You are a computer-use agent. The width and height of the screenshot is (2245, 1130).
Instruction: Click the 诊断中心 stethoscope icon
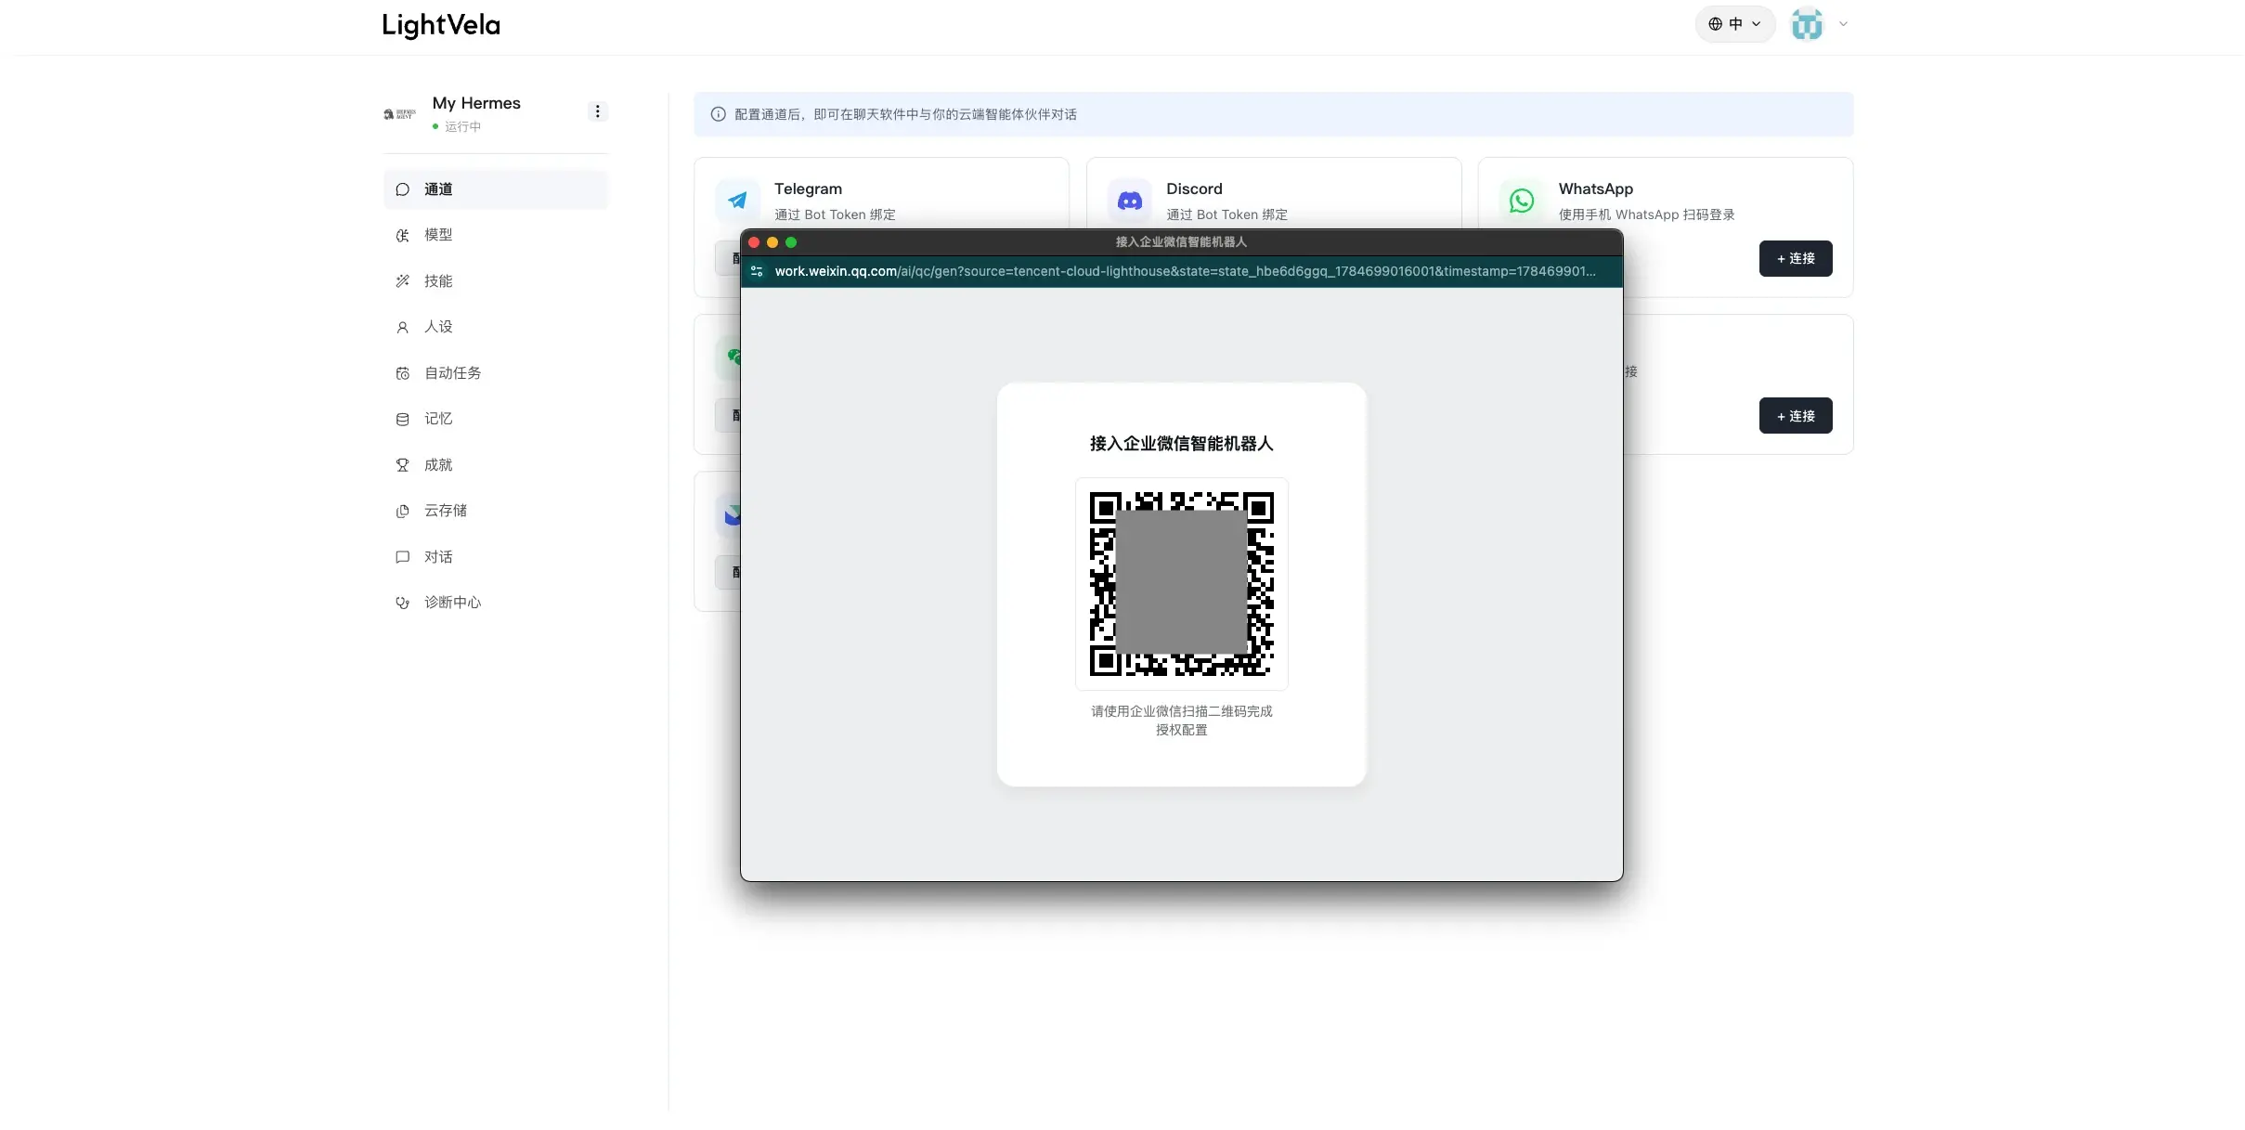click(x=402, y=603)
